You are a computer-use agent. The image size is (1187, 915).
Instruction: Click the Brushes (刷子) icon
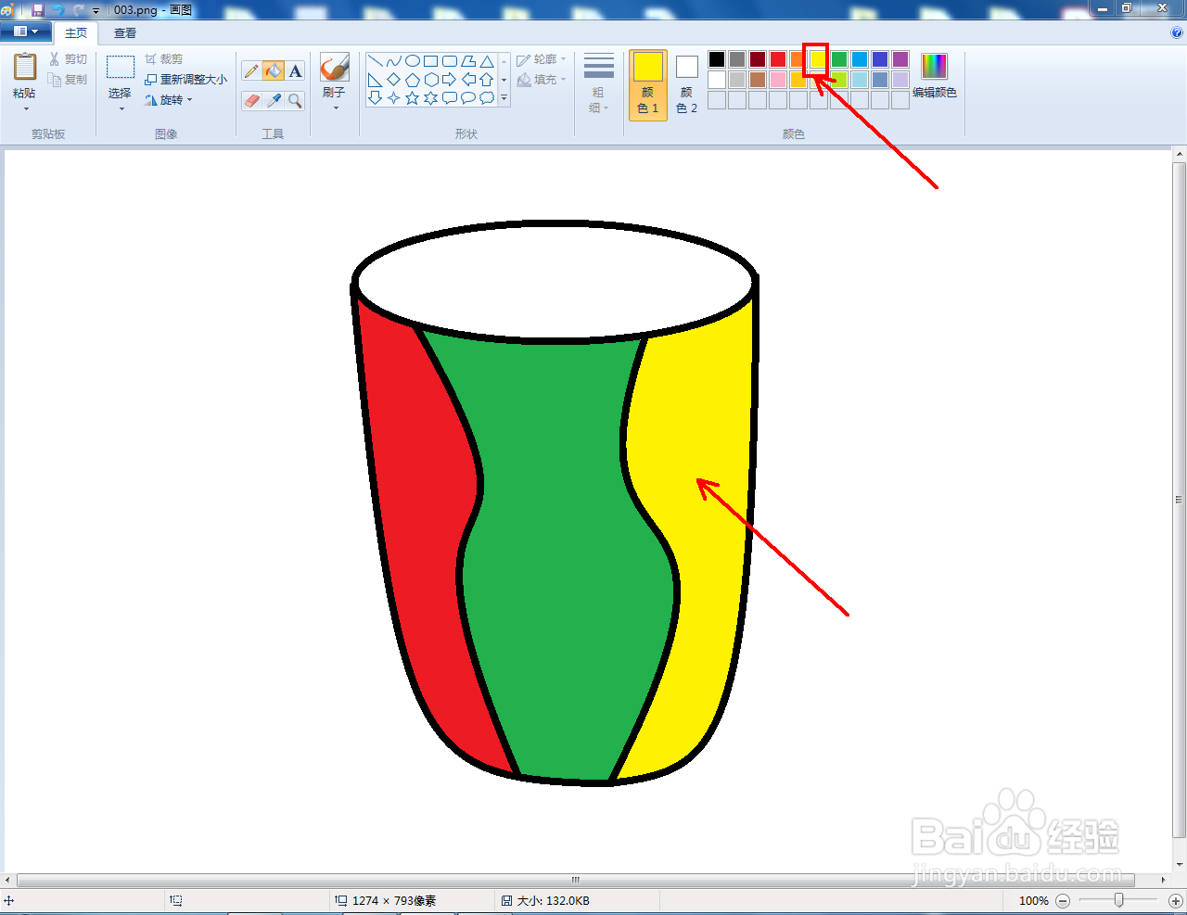click(x=334, y=67)
